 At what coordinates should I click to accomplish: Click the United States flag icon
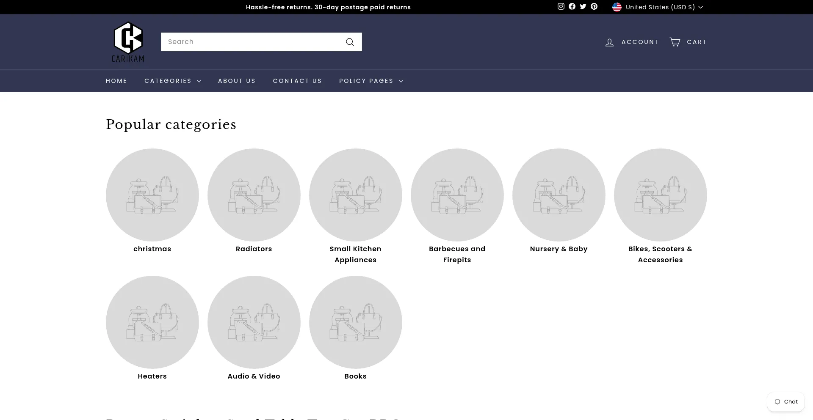tap(617, 7)
